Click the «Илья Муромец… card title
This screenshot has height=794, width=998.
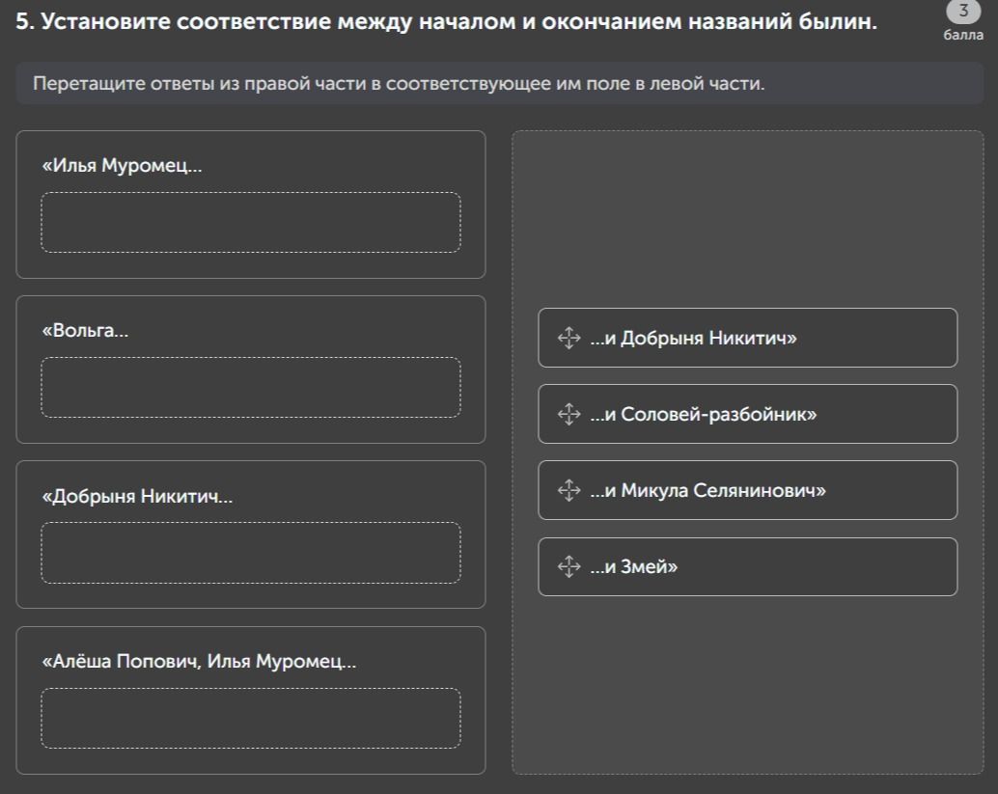coord(122,165)
